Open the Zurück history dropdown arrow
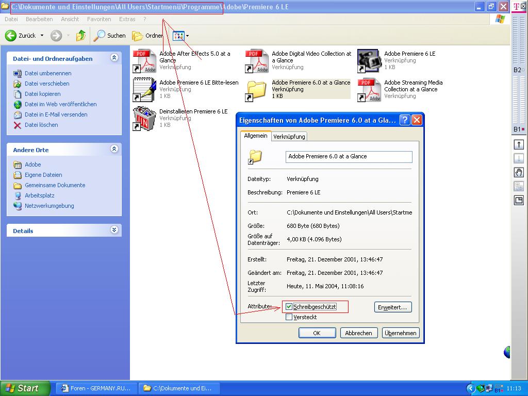This screenshot has height=396, width=528. [42, 36]
